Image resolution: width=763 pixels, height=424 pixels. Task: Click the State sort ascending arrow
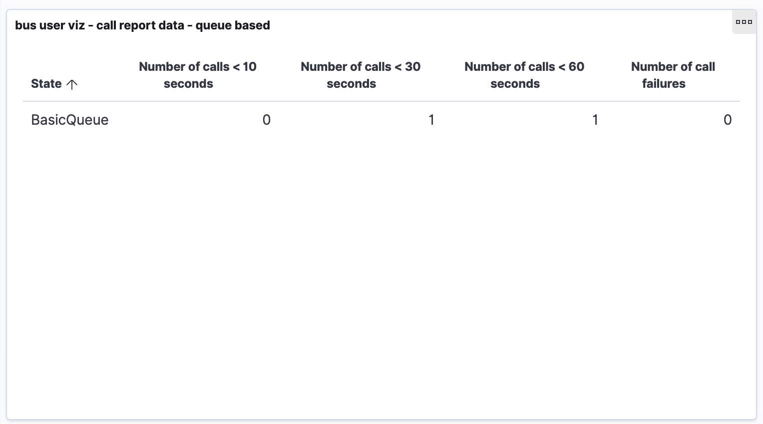point(72,84)
